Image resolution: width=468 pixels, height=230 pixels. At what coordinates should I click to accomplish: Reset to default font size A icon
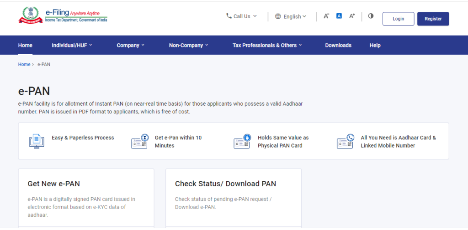point(339,16)
